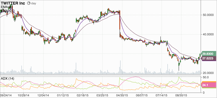
Task: Click the 08/30/15 date label
Action: tap(181, 95)
